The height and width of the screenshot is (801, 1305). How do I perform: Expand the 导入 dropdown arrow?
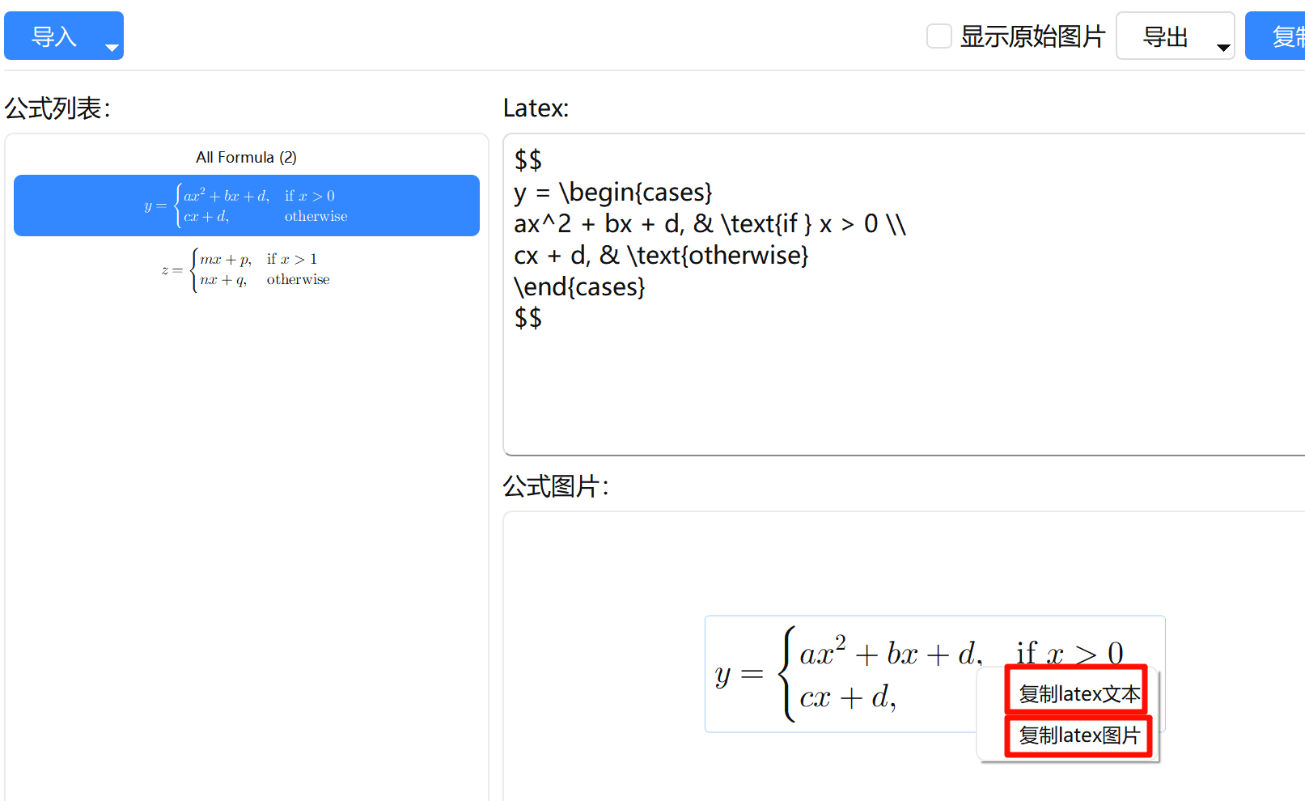point(112,48)
